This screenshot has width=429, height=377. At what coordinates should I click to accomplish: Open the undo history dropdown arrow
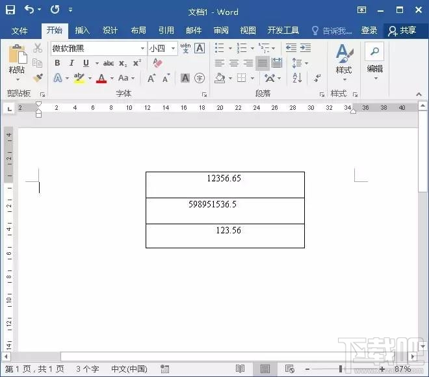(x=40, y=10)
